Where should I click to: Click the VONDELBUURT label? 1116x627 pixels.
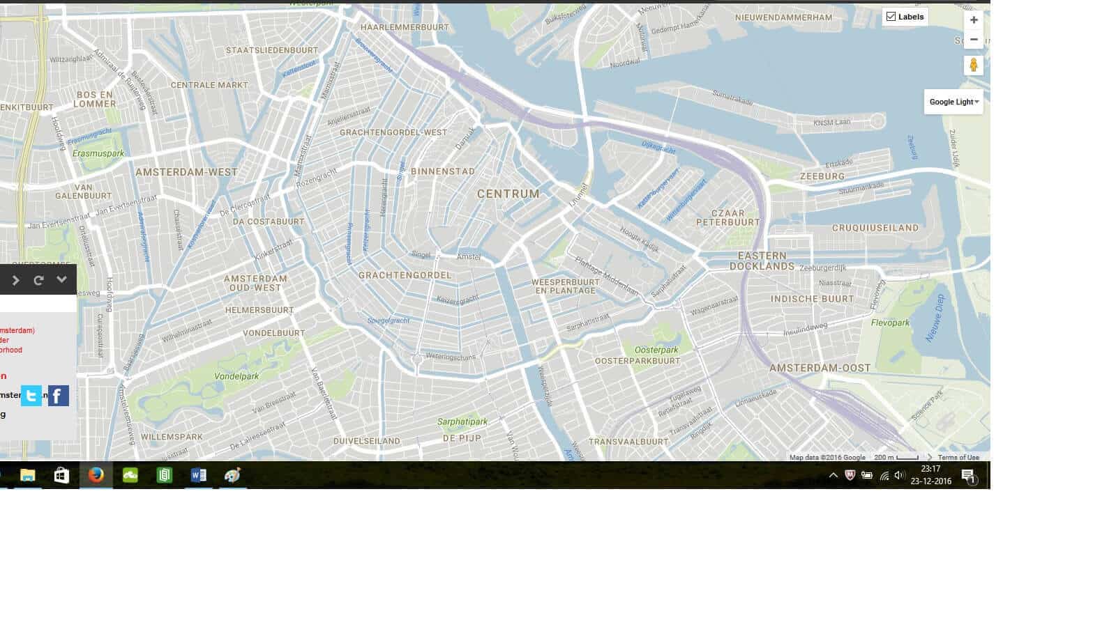(x=274, y=333)
